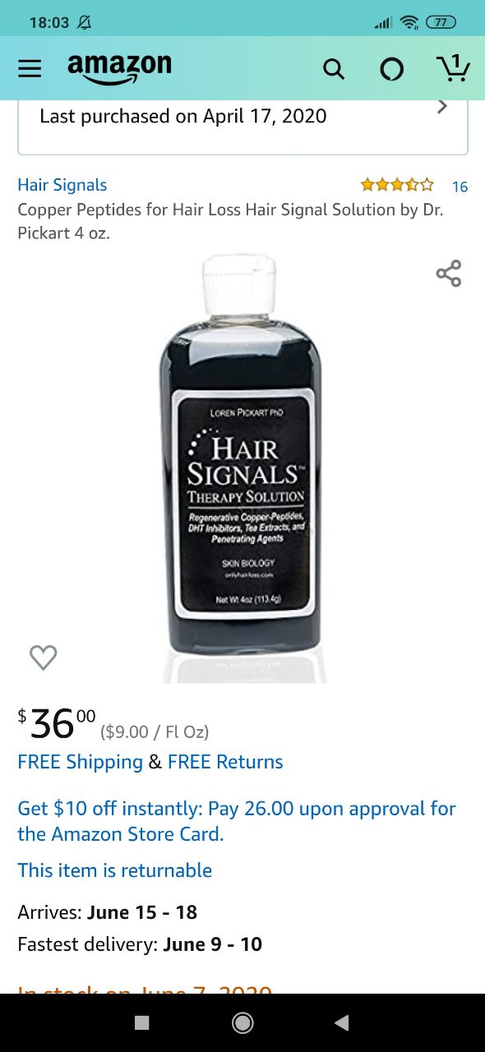Open FREE Returns details link
This screenshot has height=1052, width=485.
225,762
